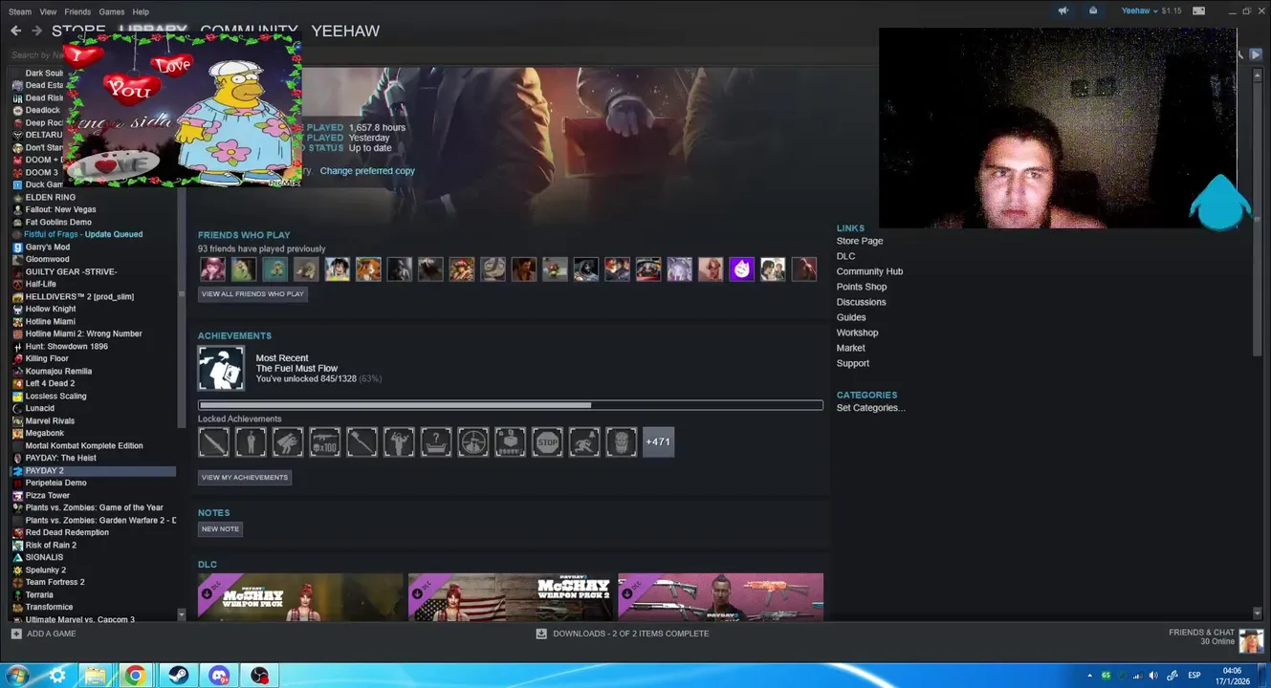Switch to Steam in the taskbar

[178, 676]
